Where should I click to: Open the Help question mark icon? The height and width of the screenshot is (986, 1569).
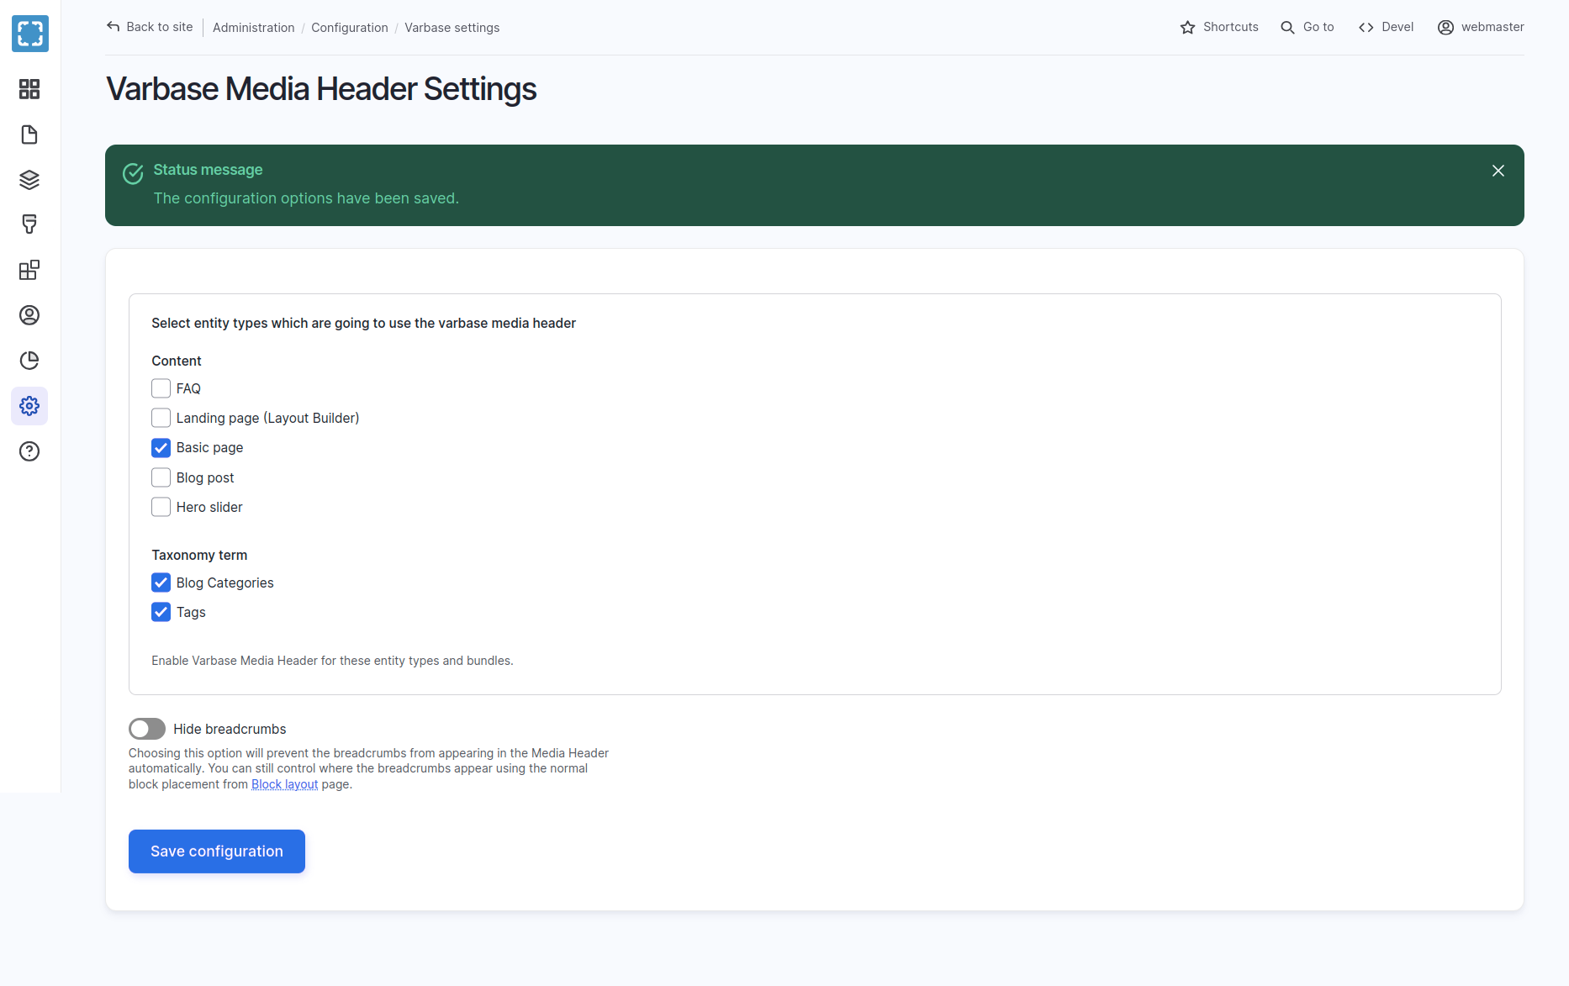[29, 451]
